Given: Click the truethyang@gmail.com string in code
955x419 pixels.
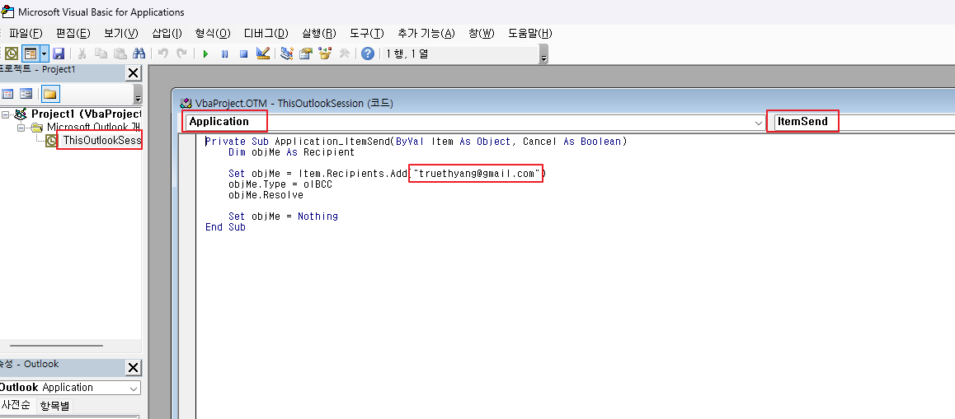Looking at the screenshot, I should [476, 174].
